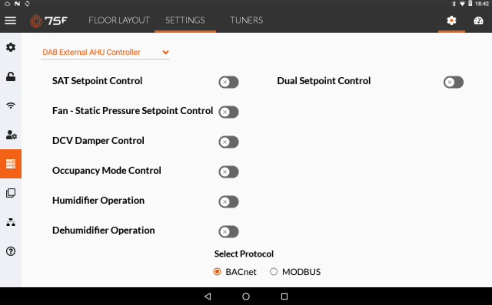492x305 pixels.
Task: Click the 75F logo
Action: [49, 21]
